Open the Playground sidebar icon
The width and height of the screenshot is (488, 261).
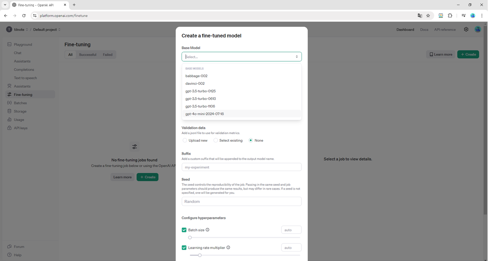10,44
